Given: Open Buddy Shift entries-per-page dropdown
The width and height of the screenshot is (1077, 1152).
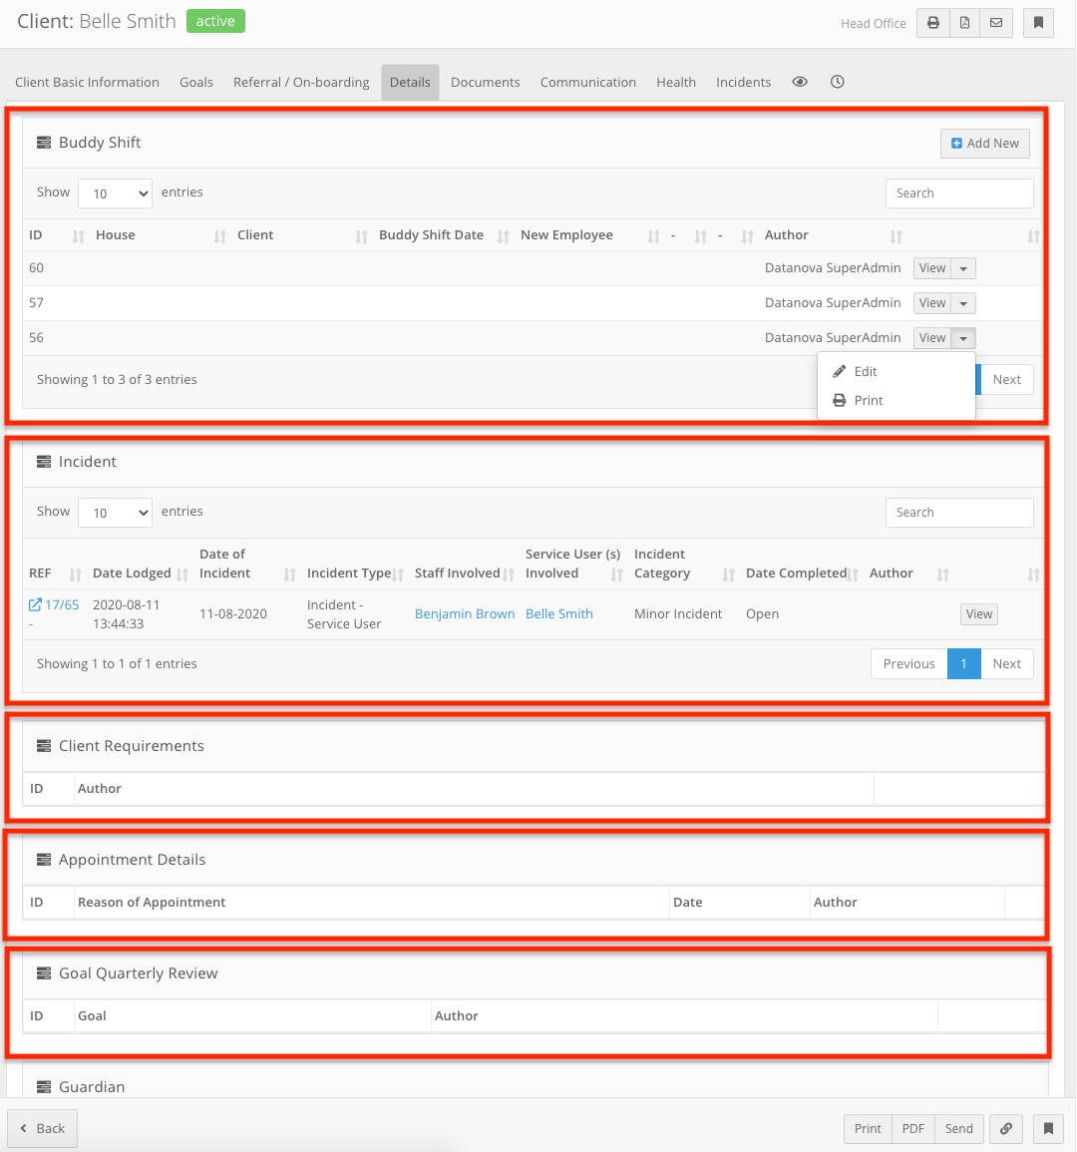Looking at the screenshot, I should (116, 193).
